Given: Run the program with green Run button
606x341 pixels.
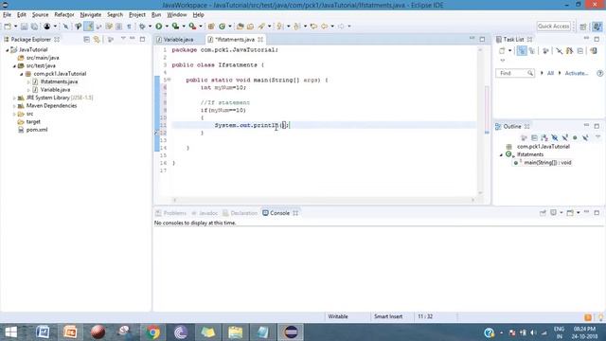Looking at the screenshot, I should [x=159, y=27].
